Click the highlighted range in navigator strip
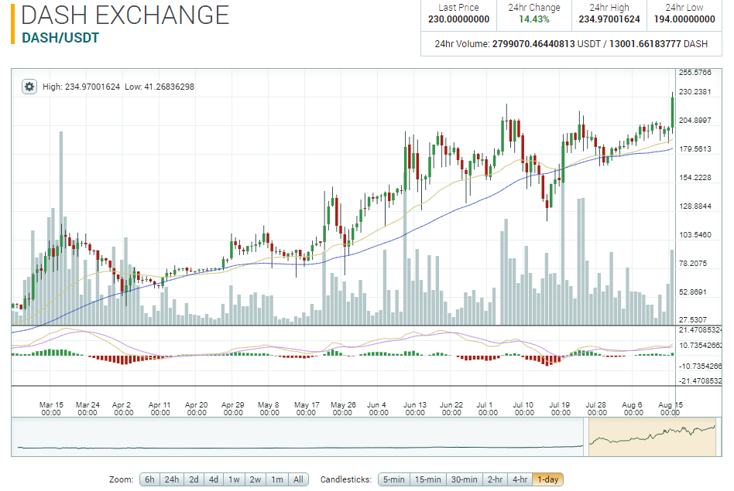The width and height of the screenshot is (734, 491). click(x=652, y=437)
